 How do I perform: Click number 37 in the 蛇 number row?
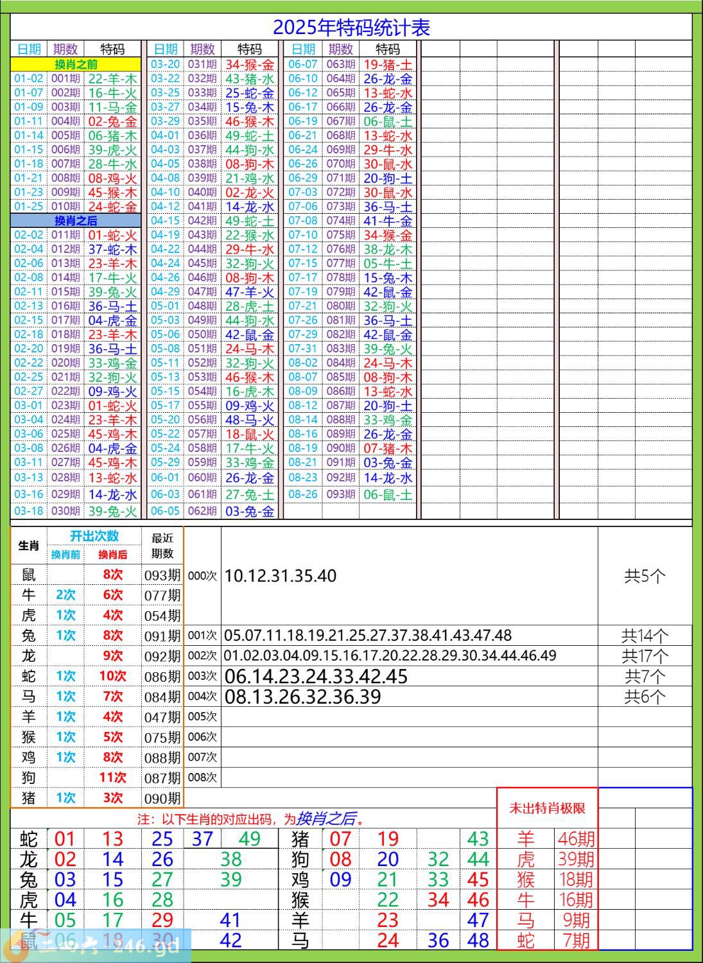(202, 838)
